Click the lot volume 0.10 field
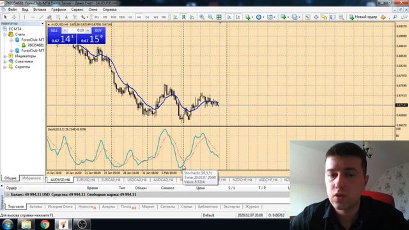Image resolution: width=409 pixels, height=230 pixels. (77, 31)
